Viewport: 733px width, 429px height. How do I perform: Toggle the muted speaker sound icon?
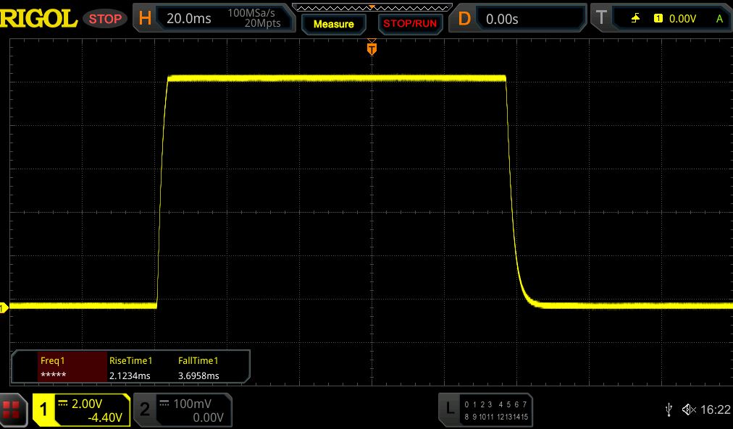689,410
